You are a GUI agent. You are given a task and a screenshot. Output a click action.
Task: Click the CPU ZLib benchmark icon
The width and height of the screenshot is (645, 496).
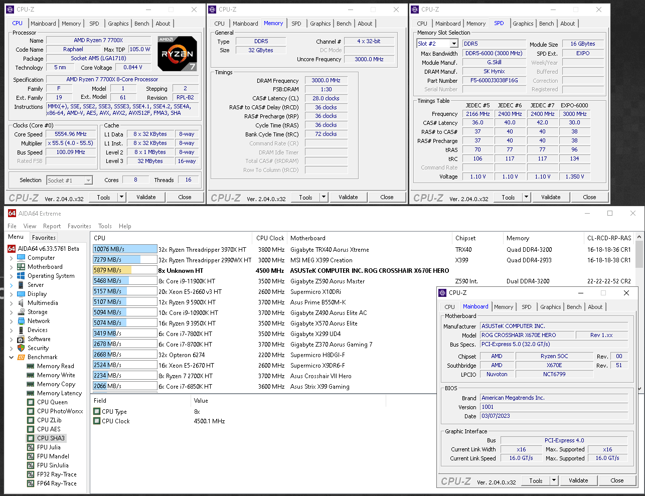(31, 420)
